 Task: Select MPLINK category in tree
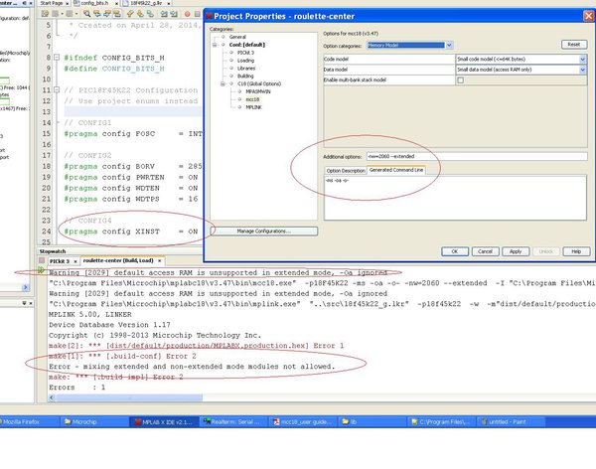(253, 107)
